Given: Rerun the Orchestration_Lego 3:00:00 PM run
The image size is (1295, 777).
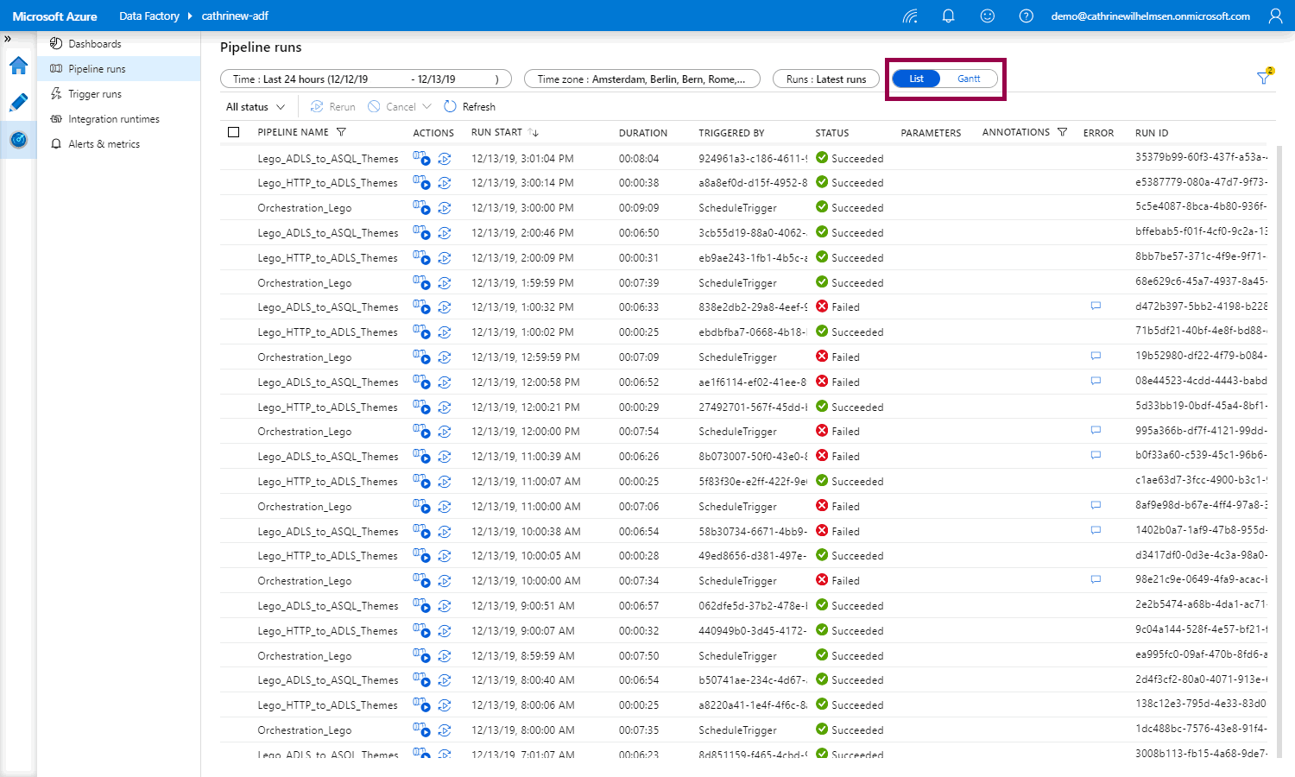Looking at the screenshot, I should click(x=445, y=208).
